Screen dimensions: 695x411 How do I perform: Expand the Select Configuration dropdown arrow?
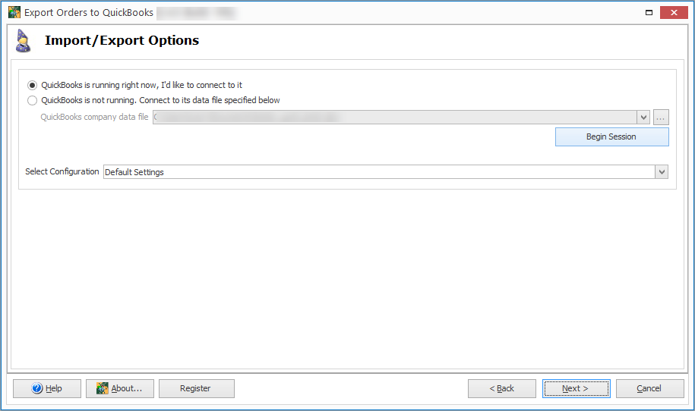coord(662,172)
